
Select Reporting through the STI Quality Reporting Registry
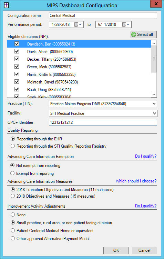pyautogui.click(x=13, y=146)
